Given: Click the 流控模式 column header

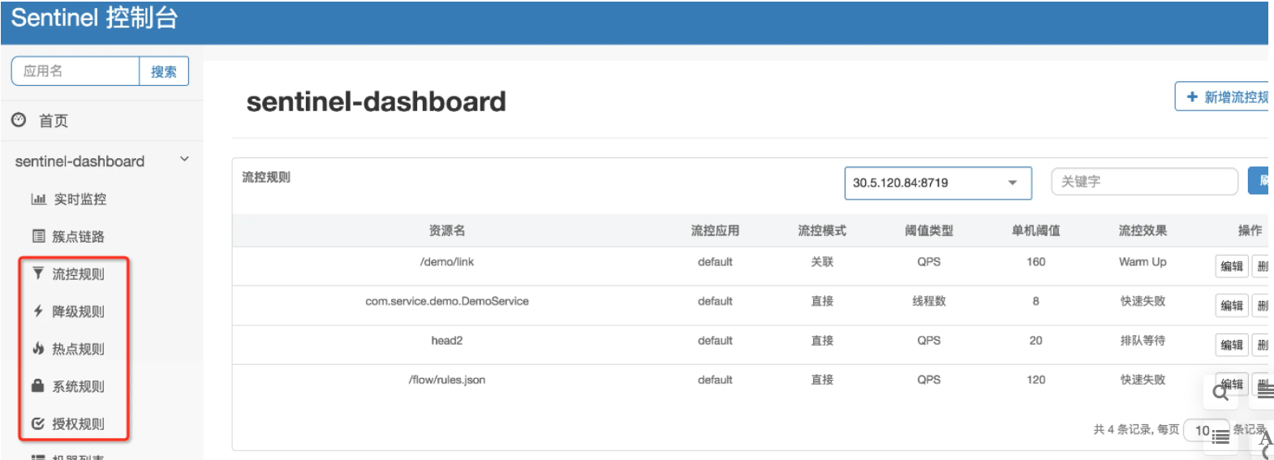Looking at the screenshot, I should tap(822, 230).
